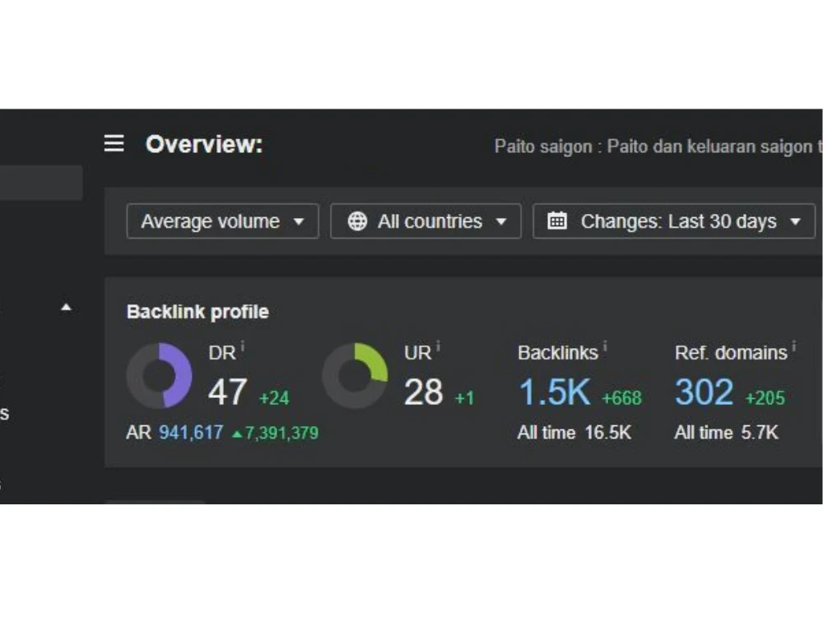This screenshot has width=823, height=617.
Task: Click the Backlinks info icon
Action: tap(605, 347)
